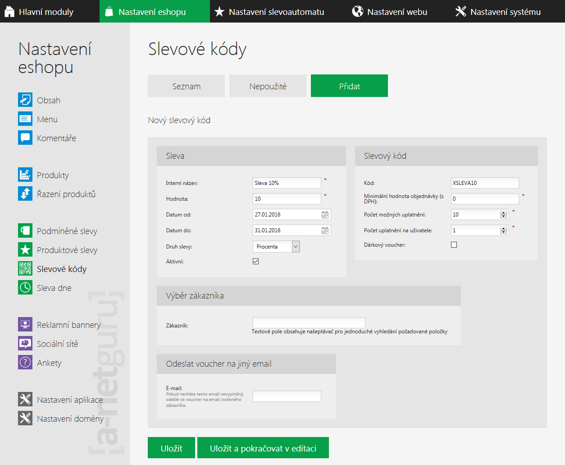The width and height of the screenshot is (565, 465).
Task: Click the Uložit button
Action: coord(171,448)
